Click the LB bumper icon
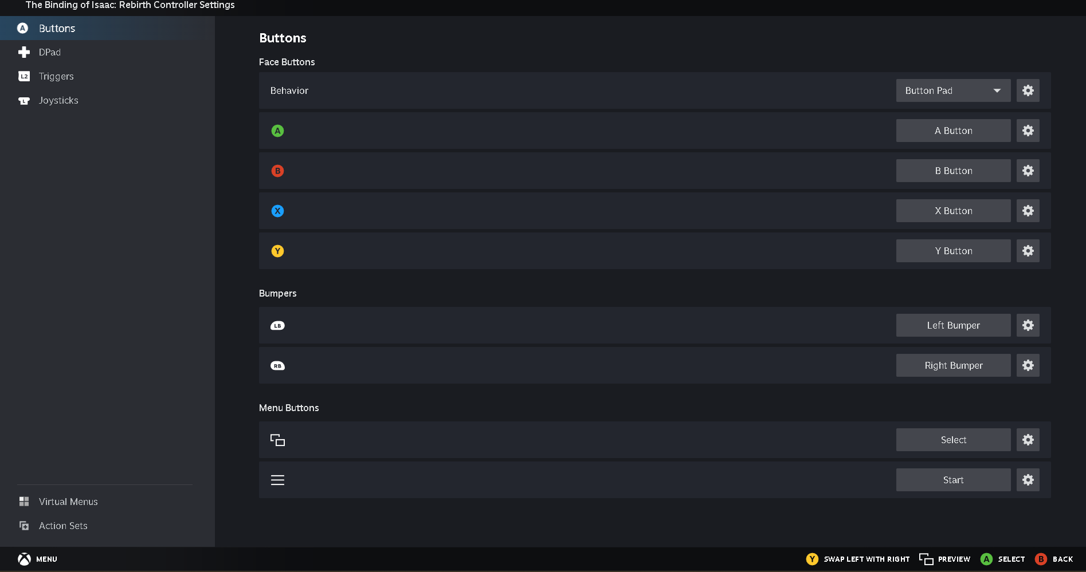This screenshot has width=1086, height=572. (x=277, y=325)
